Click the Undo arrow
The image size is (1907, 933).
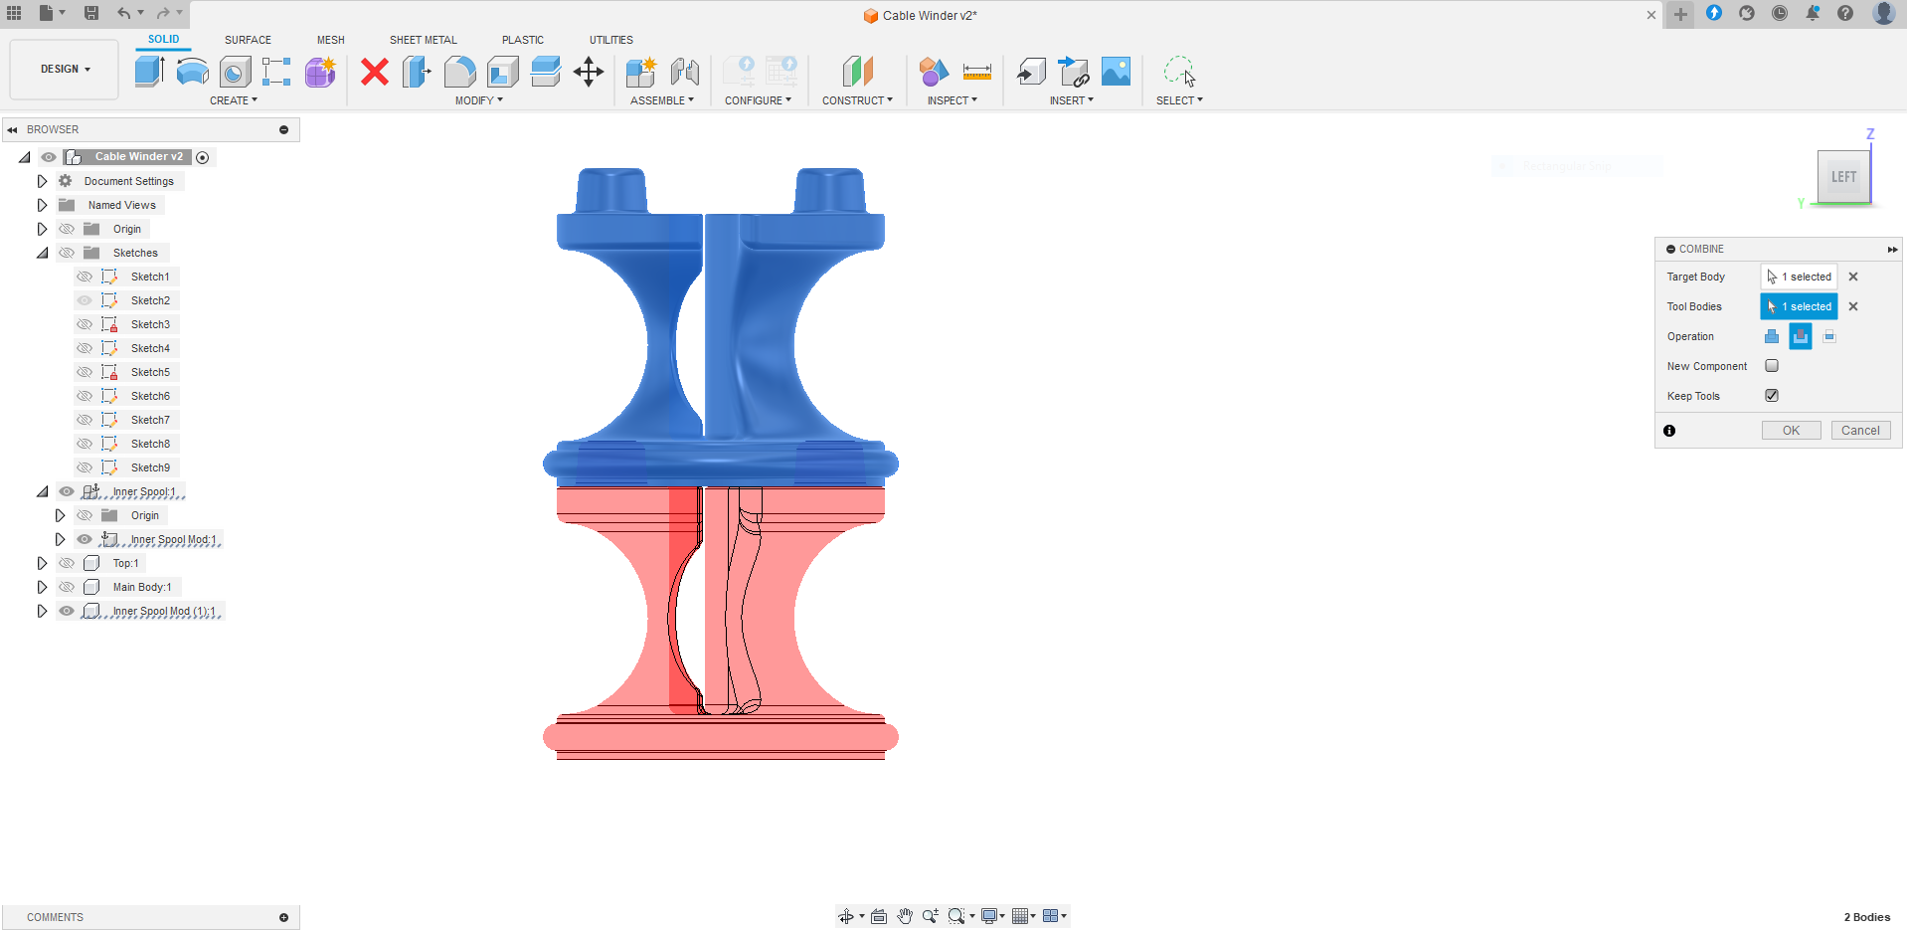124,13
